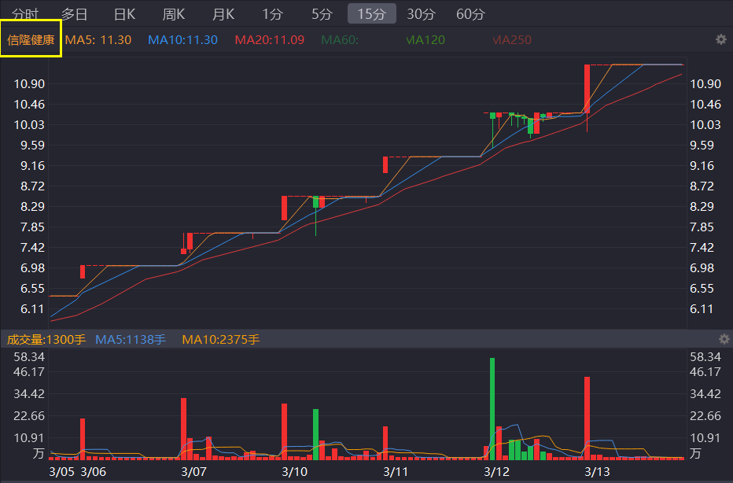Click the 成交量:1300手 volume label
The image size is (733, 483).
46,340
